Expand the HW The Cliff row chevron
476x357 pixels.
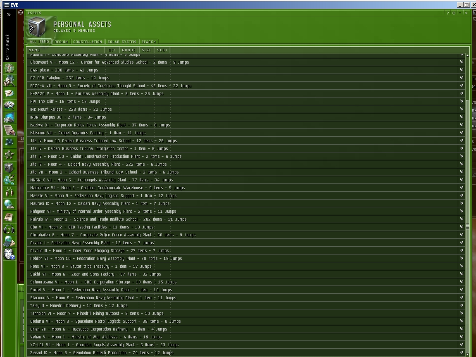pyautogui.click(x=462, y=101)
